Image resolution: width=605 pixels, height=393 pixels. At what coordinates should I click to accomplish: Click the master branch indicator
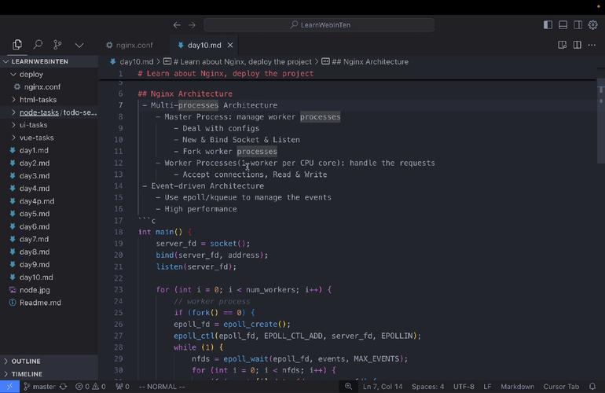(39, 387)
